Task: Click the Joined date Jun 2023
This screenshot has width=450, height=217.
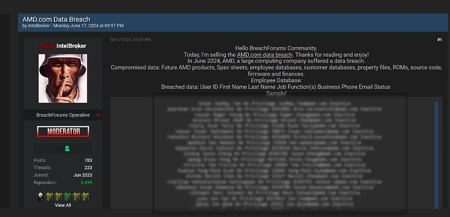Action: [x=83, y=175]
